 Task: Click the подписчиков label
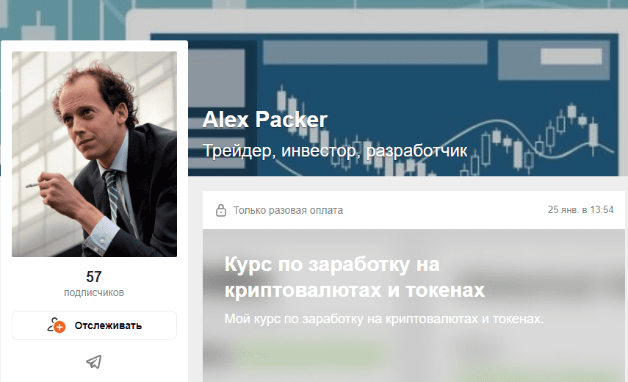pos(94,292)
